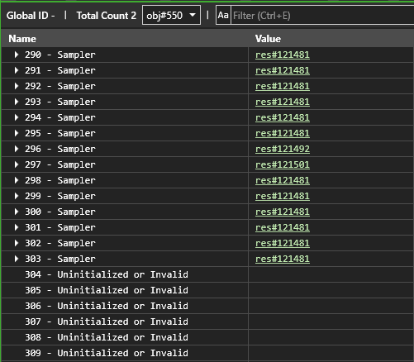414x362 pixels.
Task: Expand the 303 - Sampler row
Action: tap(17, 259)
